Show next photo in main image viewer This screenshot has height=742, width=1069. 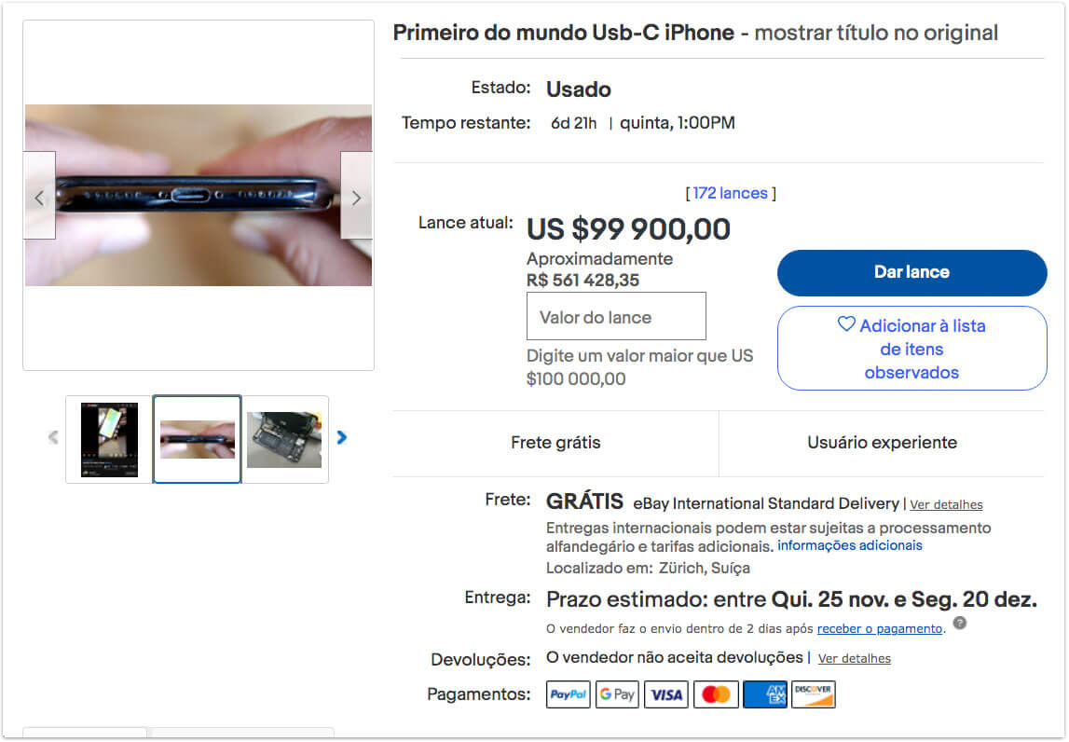[356, 196]
